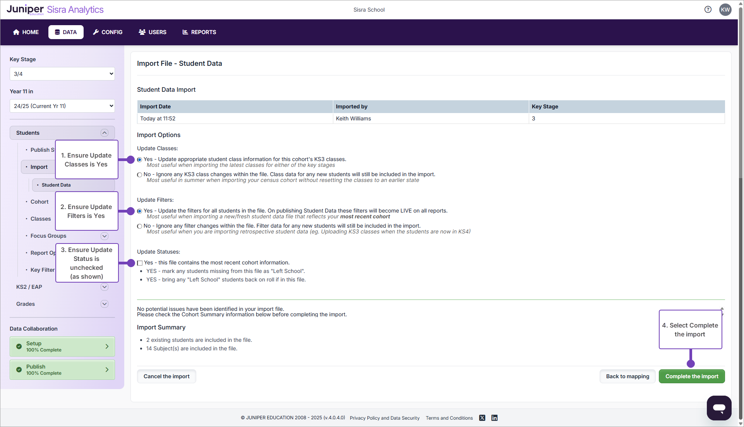
Task: Check the Update Statuses Yes checkbox
Action: (x=140, y=263)
